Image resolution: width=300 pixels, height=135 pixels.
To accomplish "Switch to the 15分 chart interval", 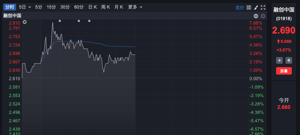I will pos(51,7).
